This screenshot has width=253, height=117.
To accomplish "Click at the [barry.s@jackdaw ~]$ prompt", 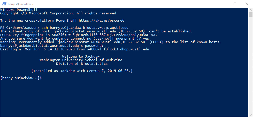I will 21,78.
